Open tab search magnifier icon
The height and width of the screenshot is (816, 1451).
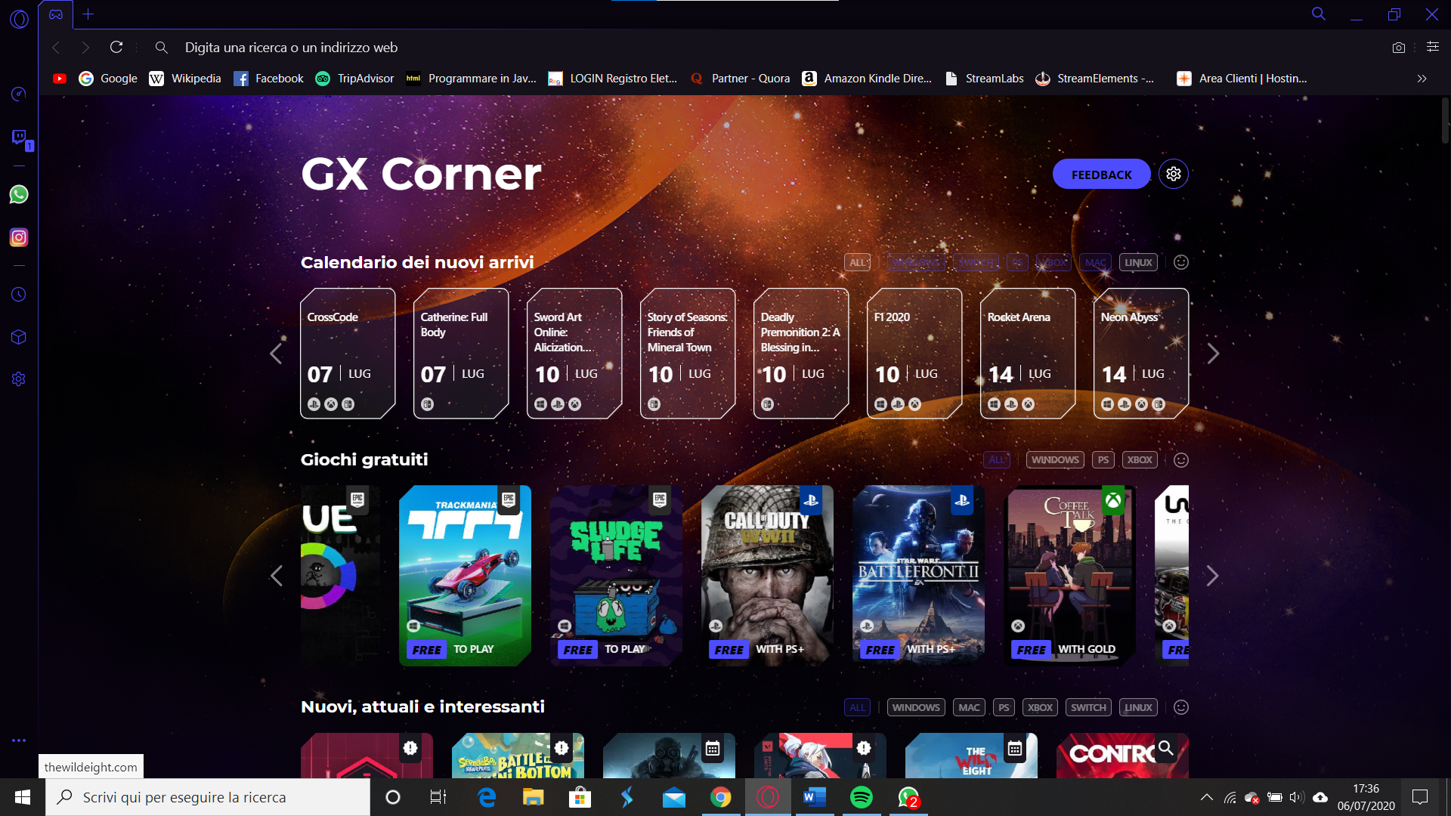[x=1319, y=14]
